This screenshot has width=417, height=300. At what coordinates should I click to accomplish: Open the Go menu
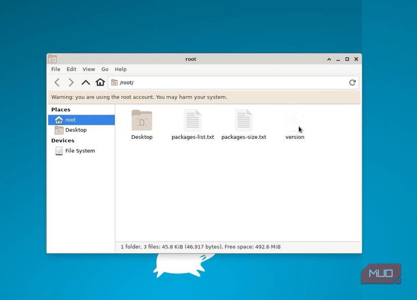pos(105,69)
